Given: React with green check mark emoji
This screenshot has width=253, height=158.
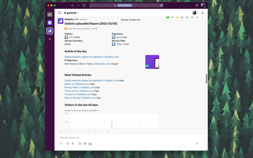Looking at the screenshot, I should tap(168, 17).
